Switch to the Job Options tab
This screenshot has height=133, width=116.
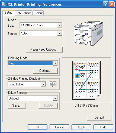(x=24, y=13)
